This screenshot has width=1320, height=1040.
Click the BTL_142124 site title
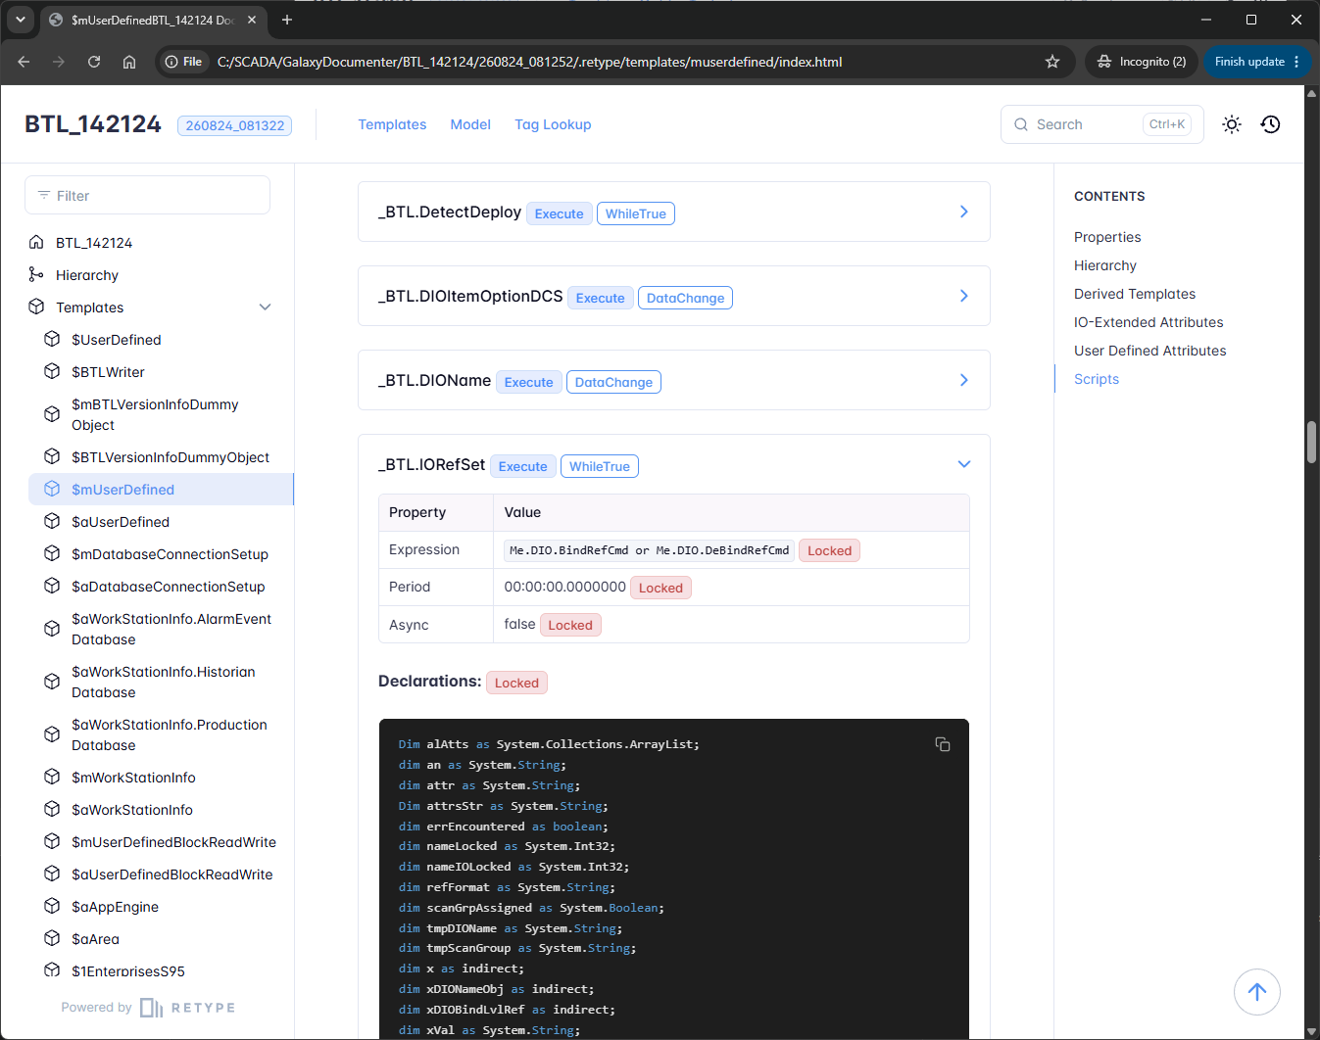click(x=93, y=124)
